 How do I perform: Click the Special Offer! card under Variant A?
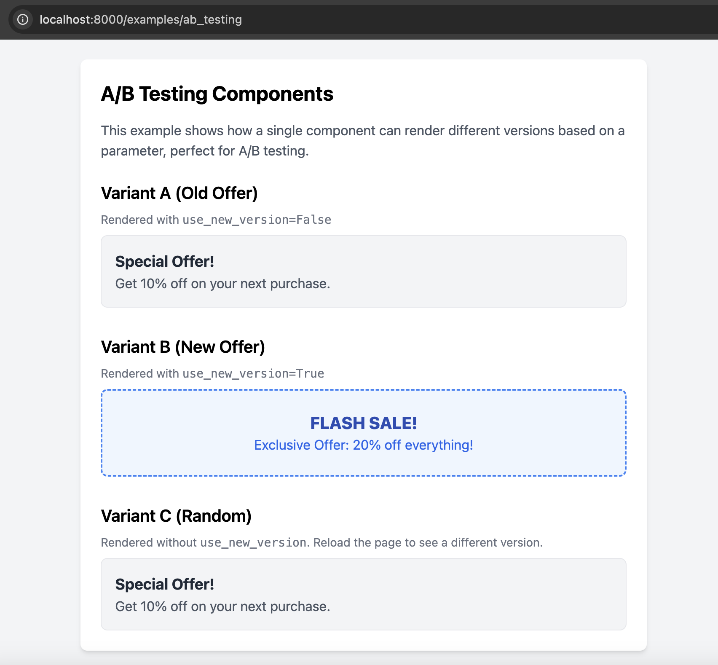(363, 271)
